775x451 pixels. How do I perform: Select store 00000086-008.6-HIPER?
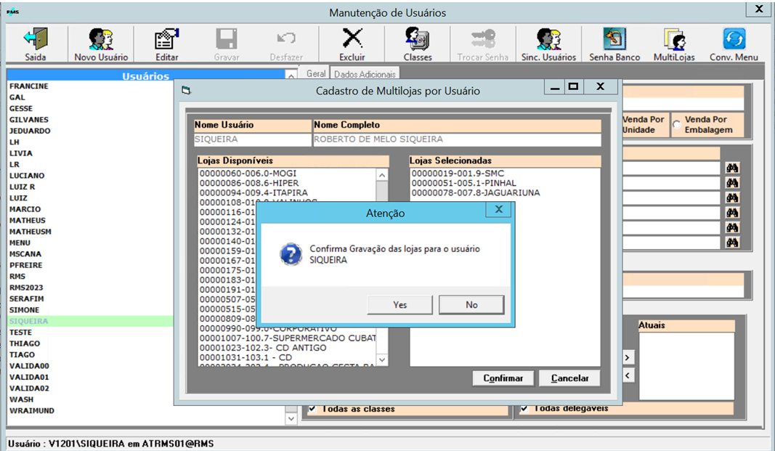pos(249,183)
